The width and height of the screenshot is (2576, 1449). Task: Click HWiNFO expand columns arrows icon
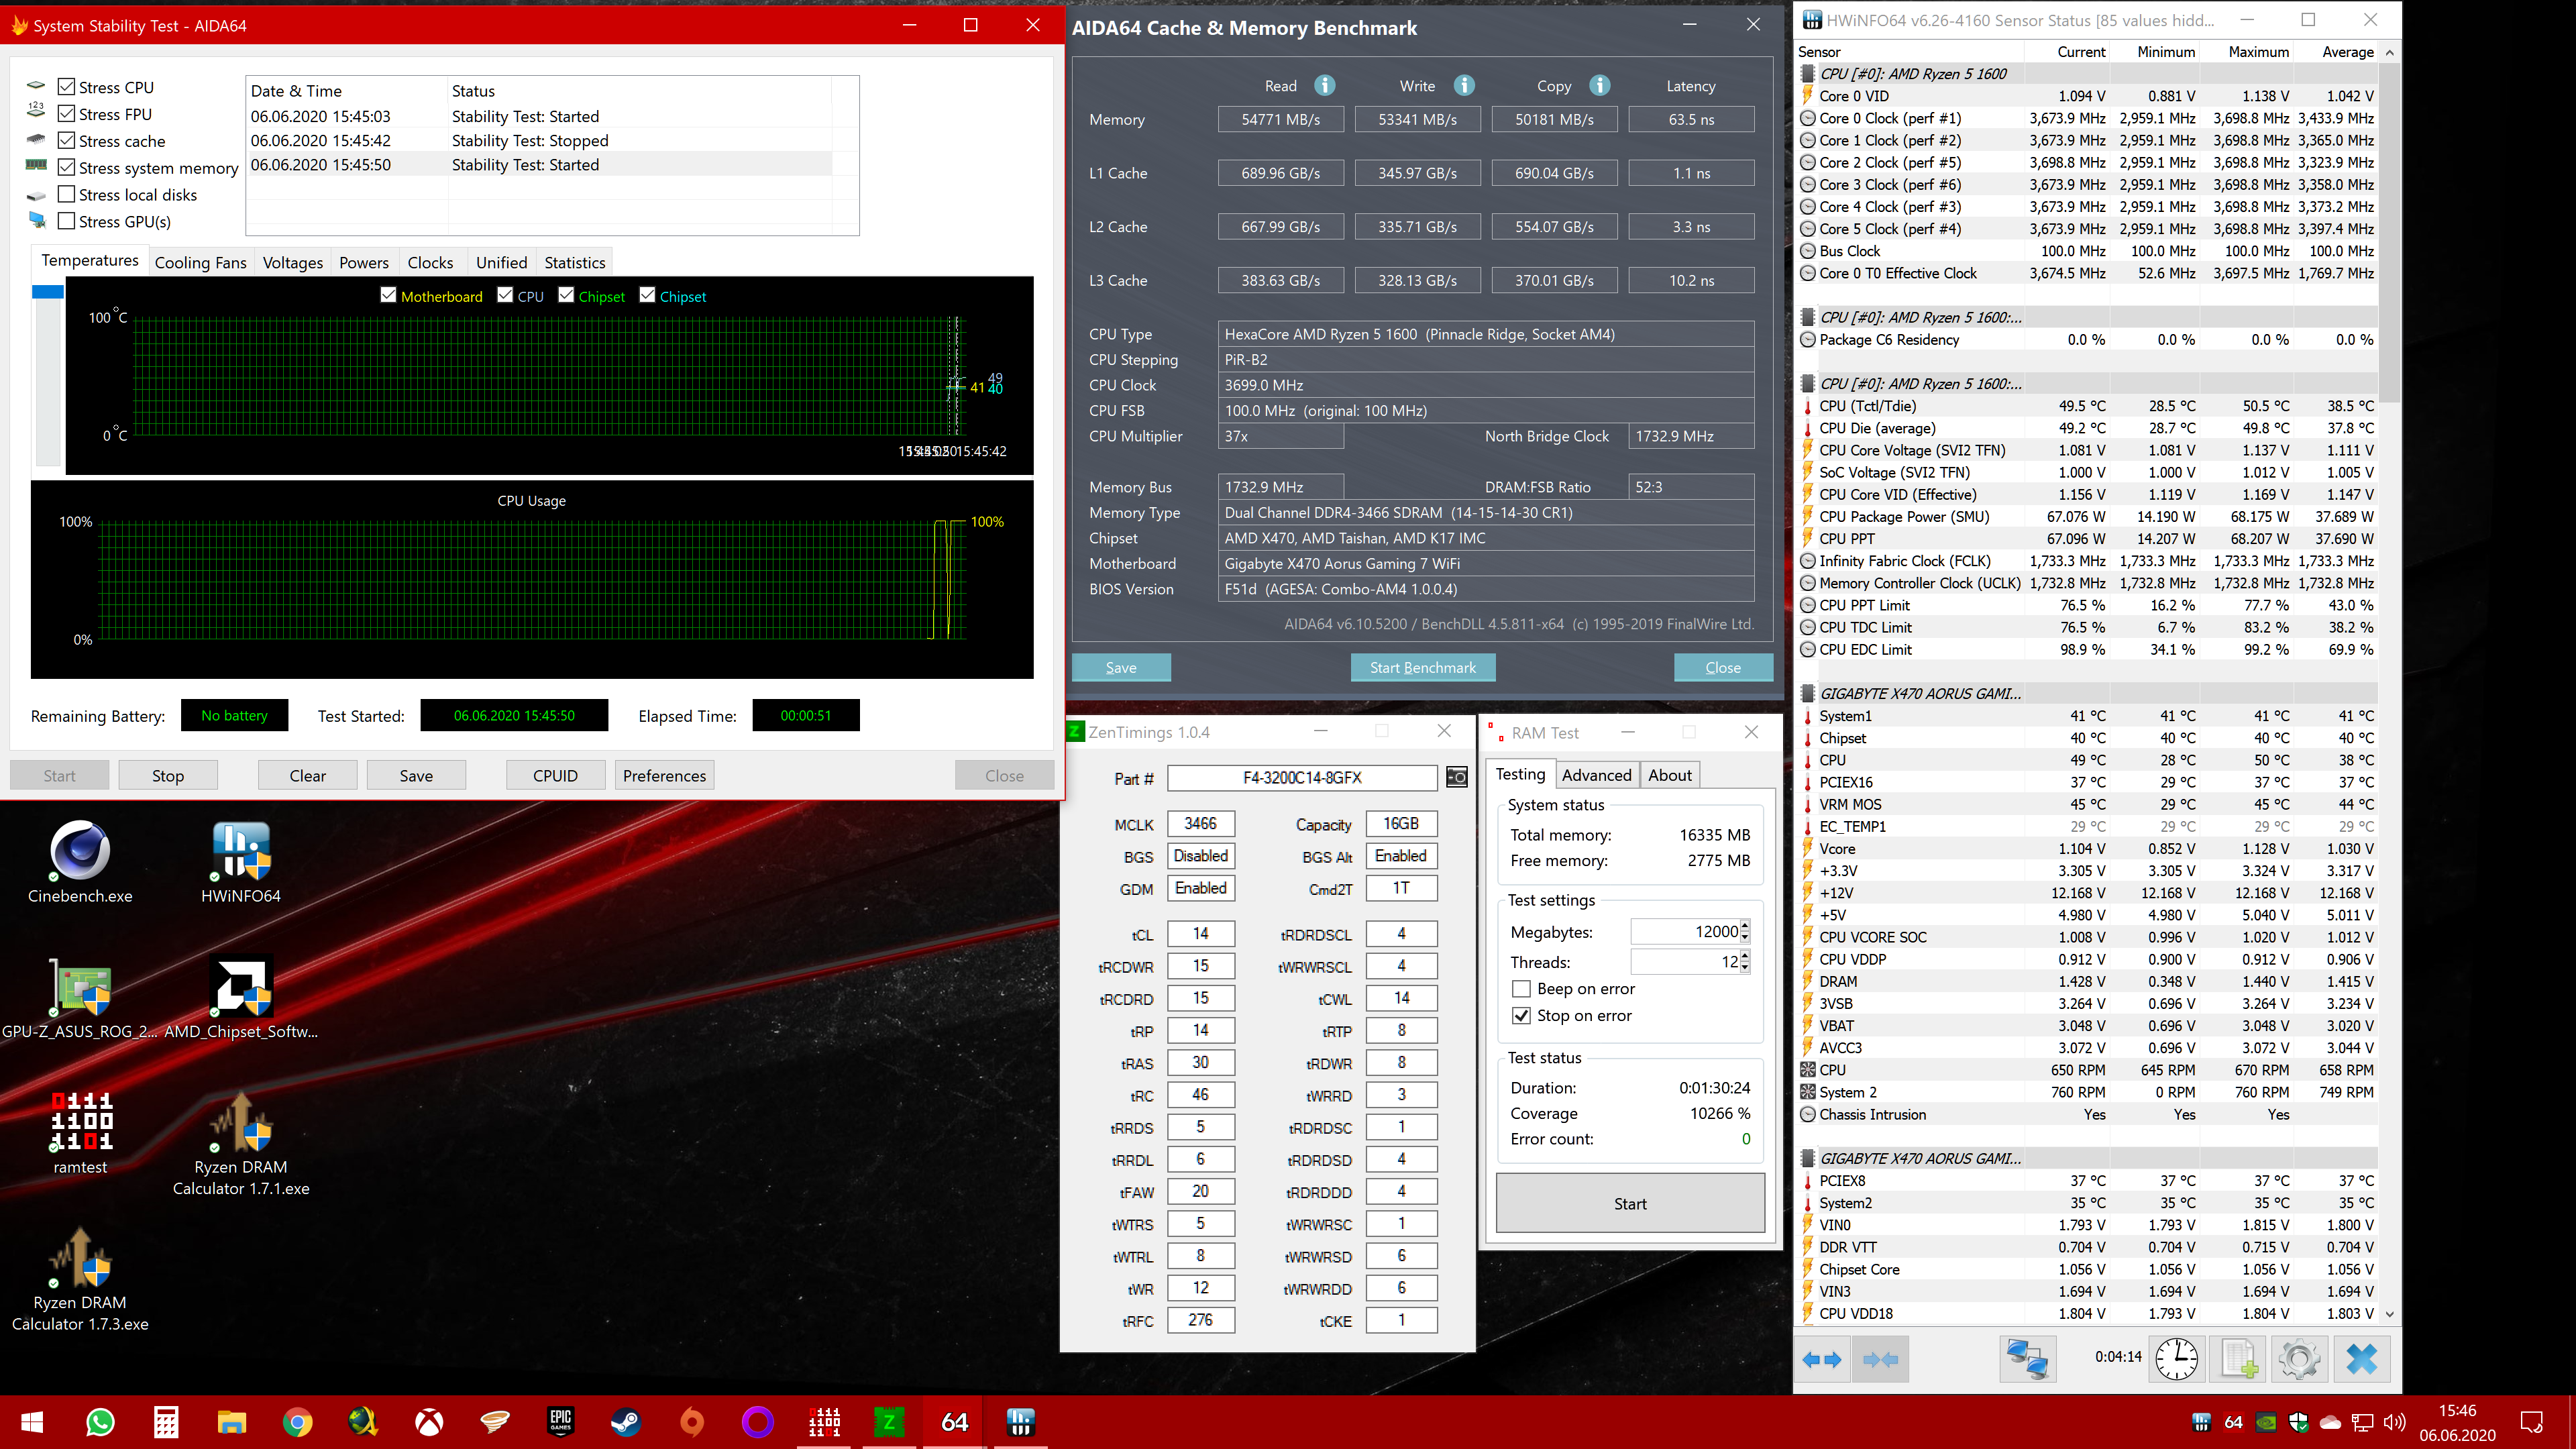[x=1821, y=1359]
